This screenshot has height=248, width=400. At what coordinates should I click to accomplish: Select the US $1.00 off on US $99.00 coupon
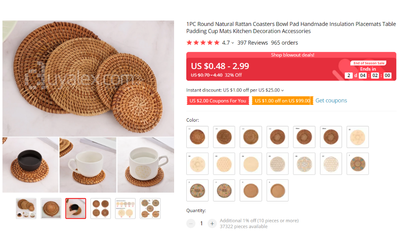coord(282,101)
